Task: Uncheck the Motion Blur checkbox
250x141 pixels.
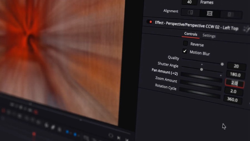Action: coord(185,51)
